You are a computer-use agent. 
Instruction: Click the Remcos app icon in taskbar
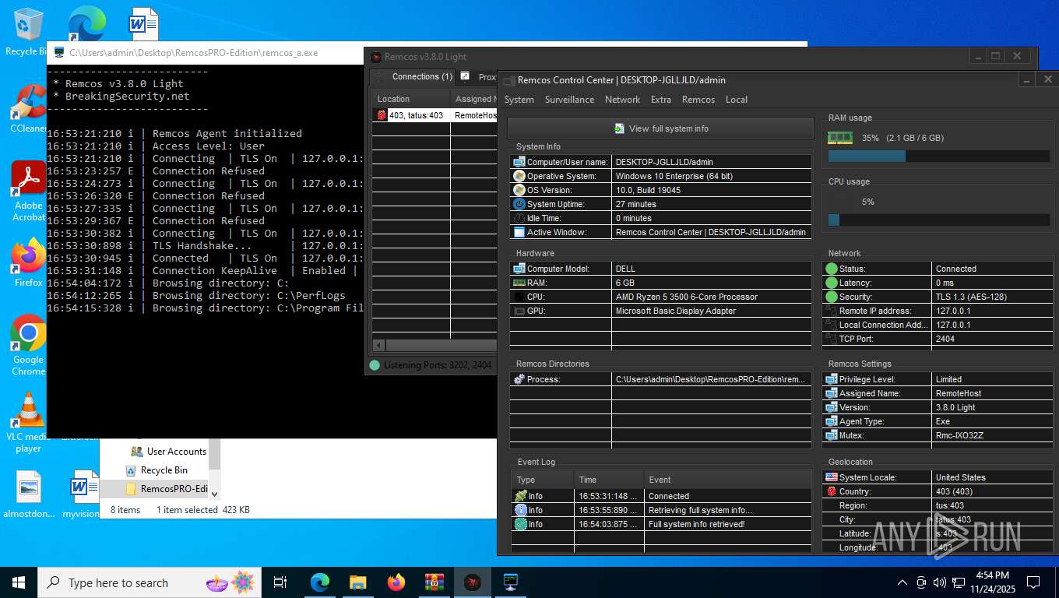[x=473, y=582]
